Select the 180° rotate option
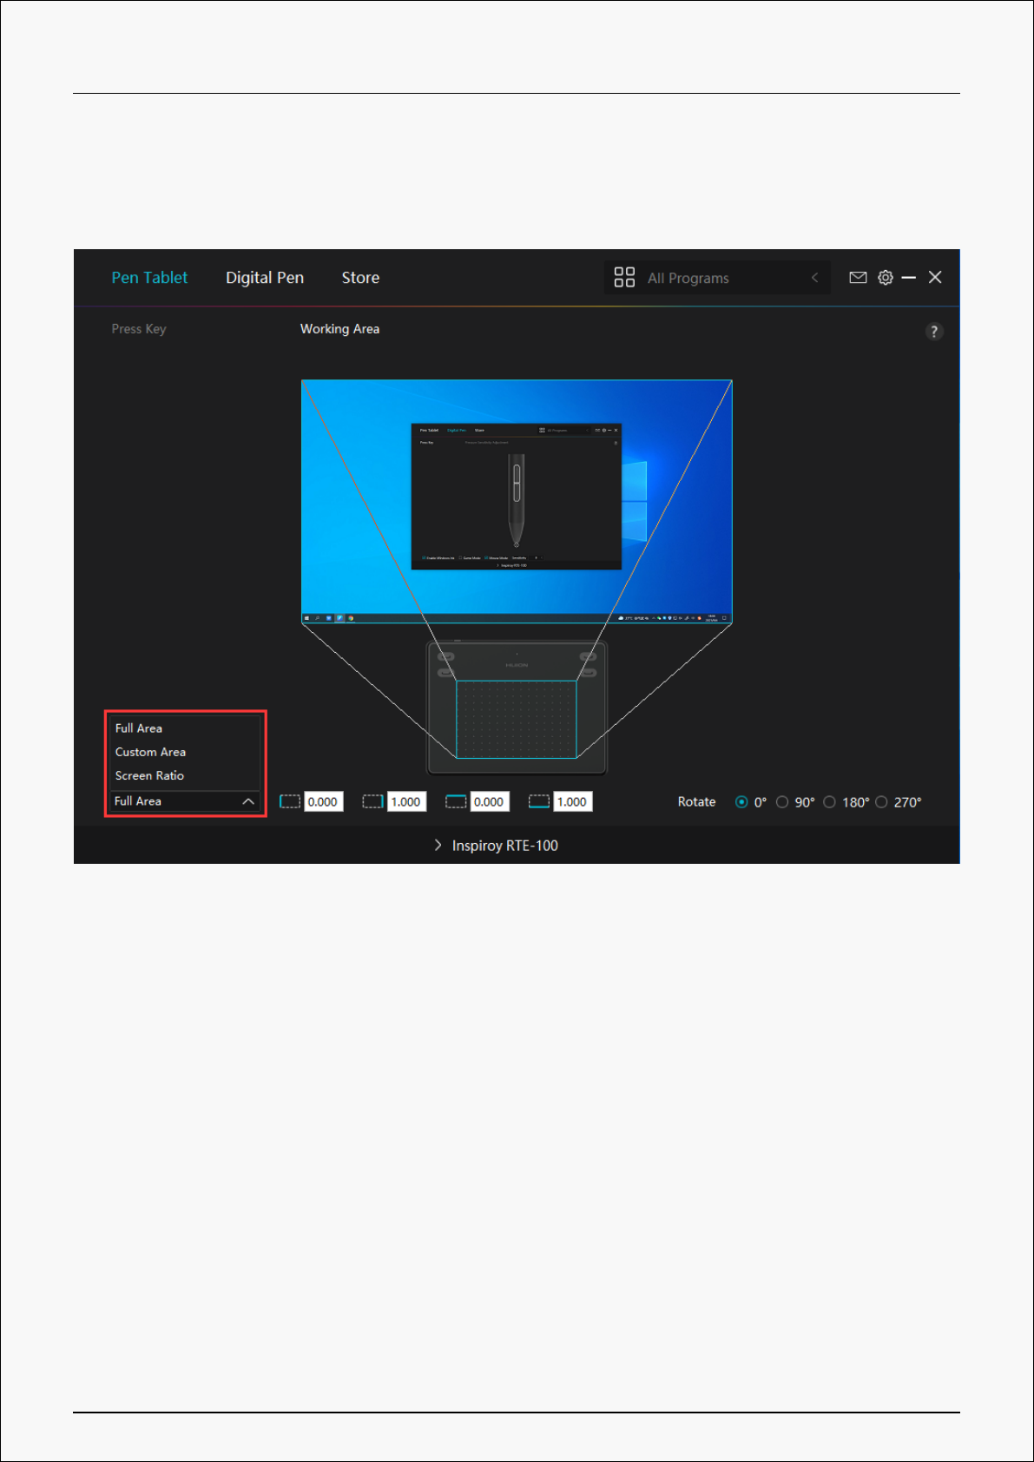 pos(829,802)
